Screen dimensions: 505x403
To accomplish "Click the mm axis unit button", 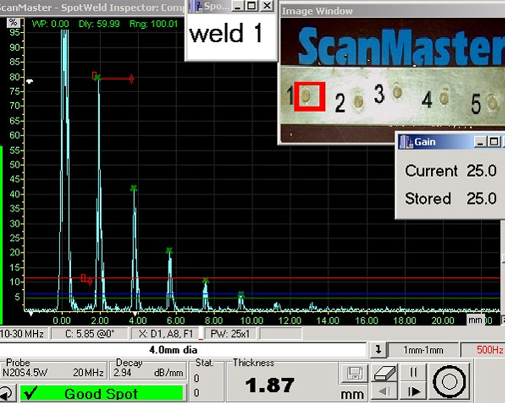I will 476,320.
